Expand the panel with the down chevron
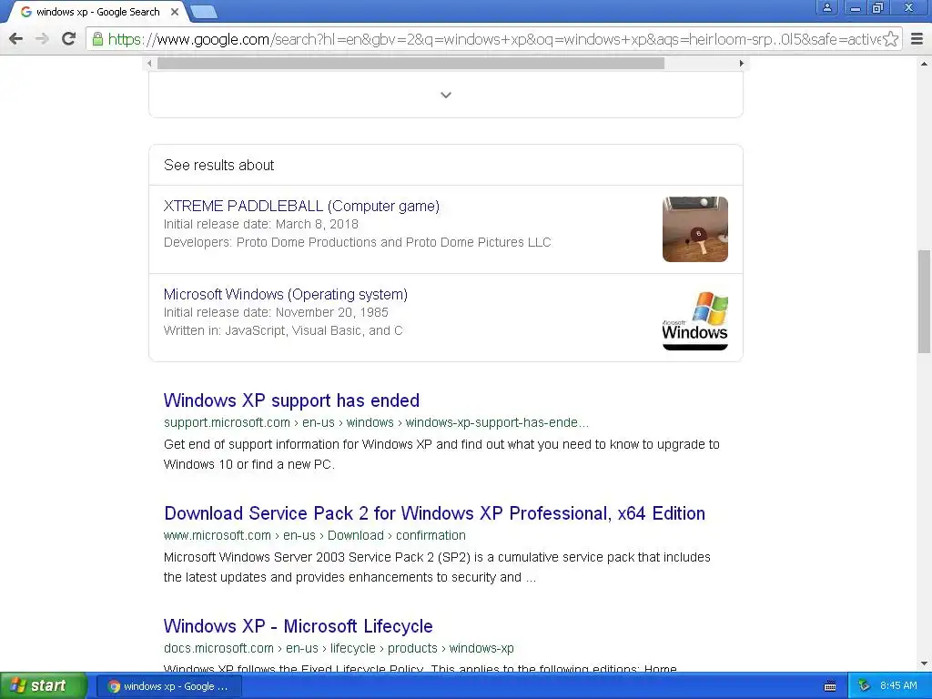 [x=446, y=95]
